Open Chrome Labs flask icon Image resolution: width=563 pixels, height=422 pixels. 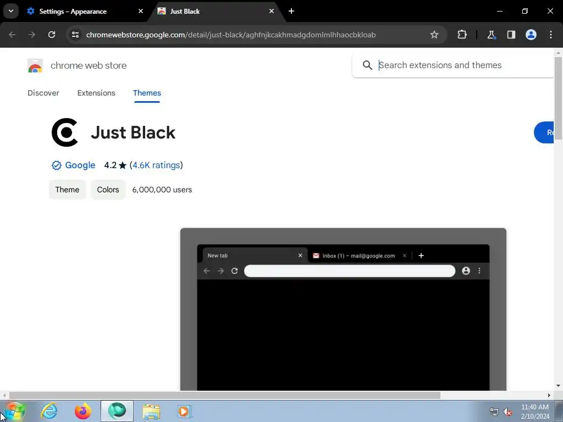pyautogui.click(x=491, y=35)
